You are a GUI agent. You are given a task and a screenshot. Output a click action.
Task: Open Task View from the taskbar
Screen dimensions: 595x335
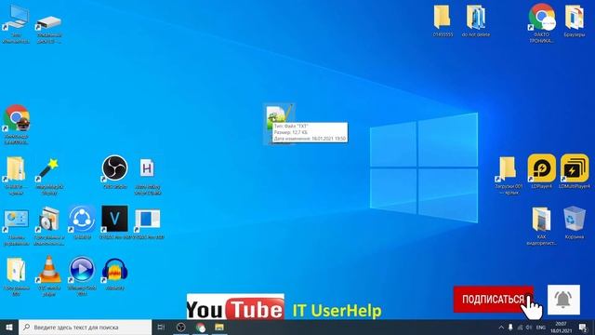[161, 327]
